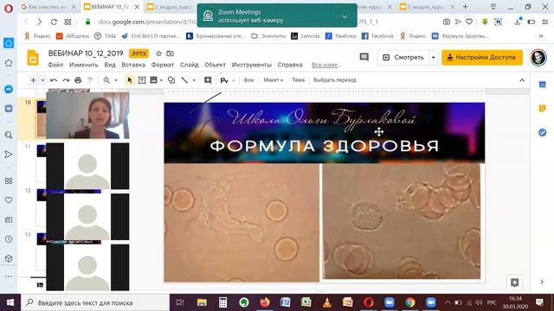The image size is (554, 311).
Task: Click the 'Все изме...' changes saved link
Action: (x=326, y=65)
